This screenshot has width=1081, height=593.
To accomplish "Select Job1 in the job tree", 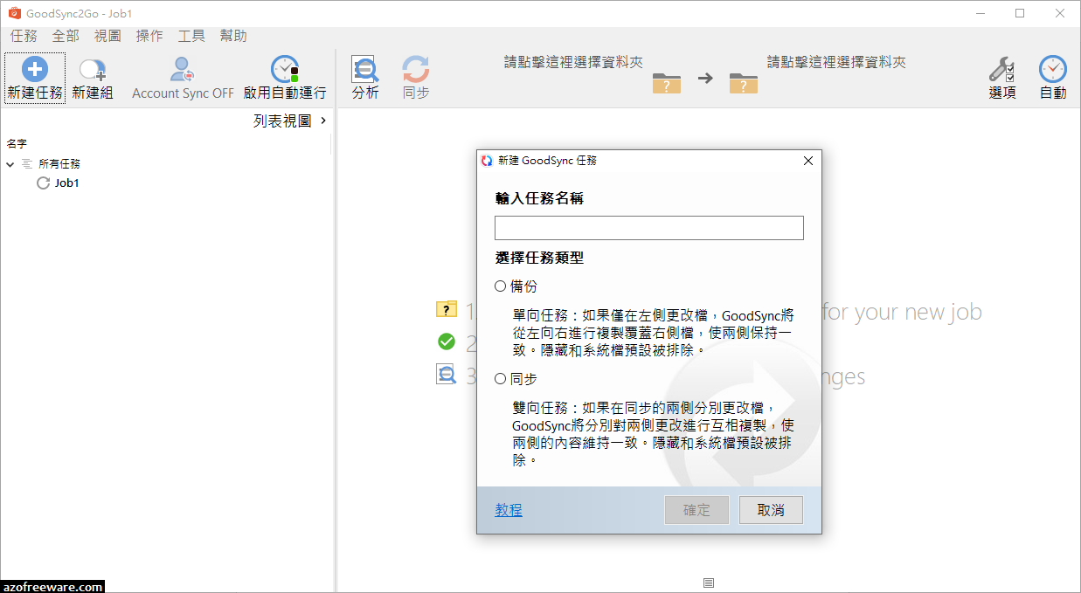I will click(66, 183).
